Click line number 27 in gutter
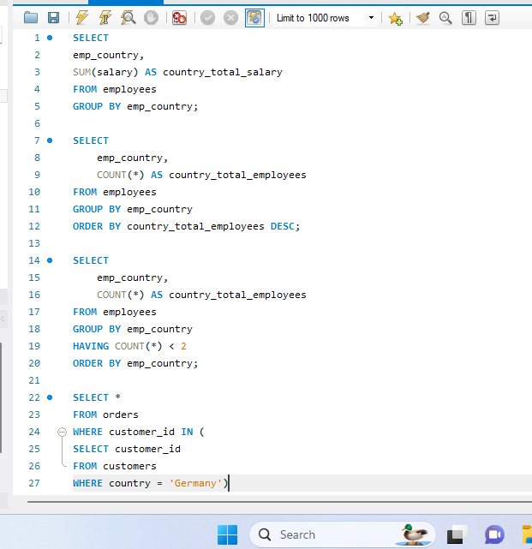The height and width of the screenshot is (549, 532). (34, 483)
